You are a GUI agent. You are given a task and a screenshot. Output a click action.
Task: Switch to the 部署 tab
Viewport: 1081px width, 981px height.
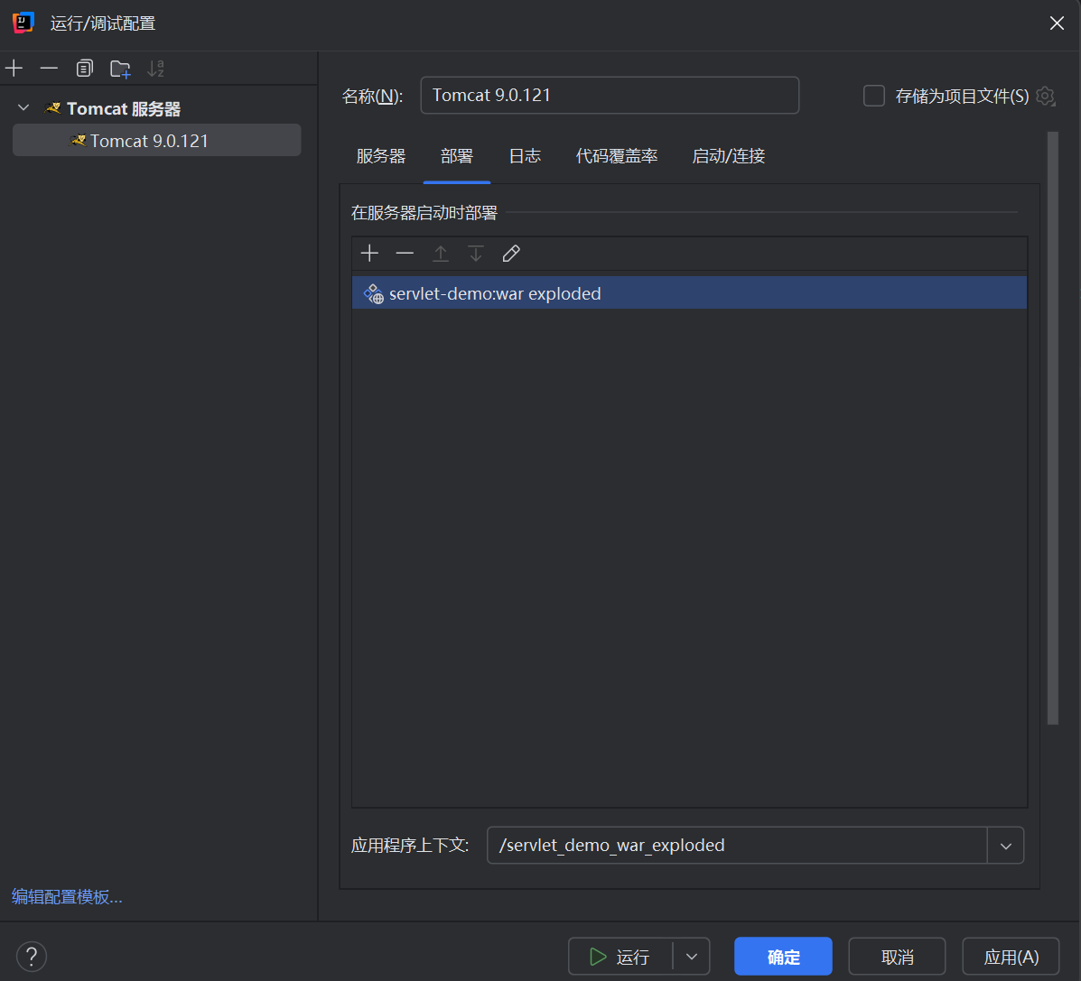click(456, 156)
